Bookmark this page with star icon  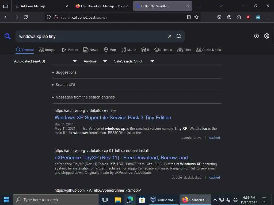[196, 17]
